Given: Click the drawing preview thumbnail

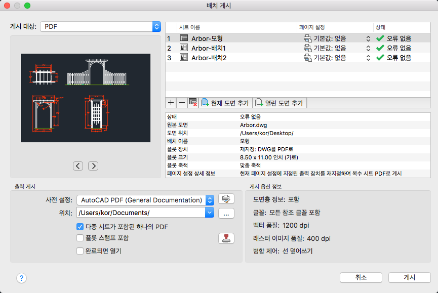Looking at the screenshot, I should coord(86,98).
